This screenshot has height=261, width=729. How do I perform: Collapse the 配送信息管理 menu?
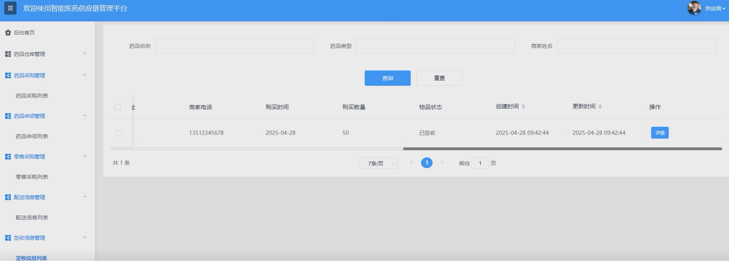click(x=85, y=197)
